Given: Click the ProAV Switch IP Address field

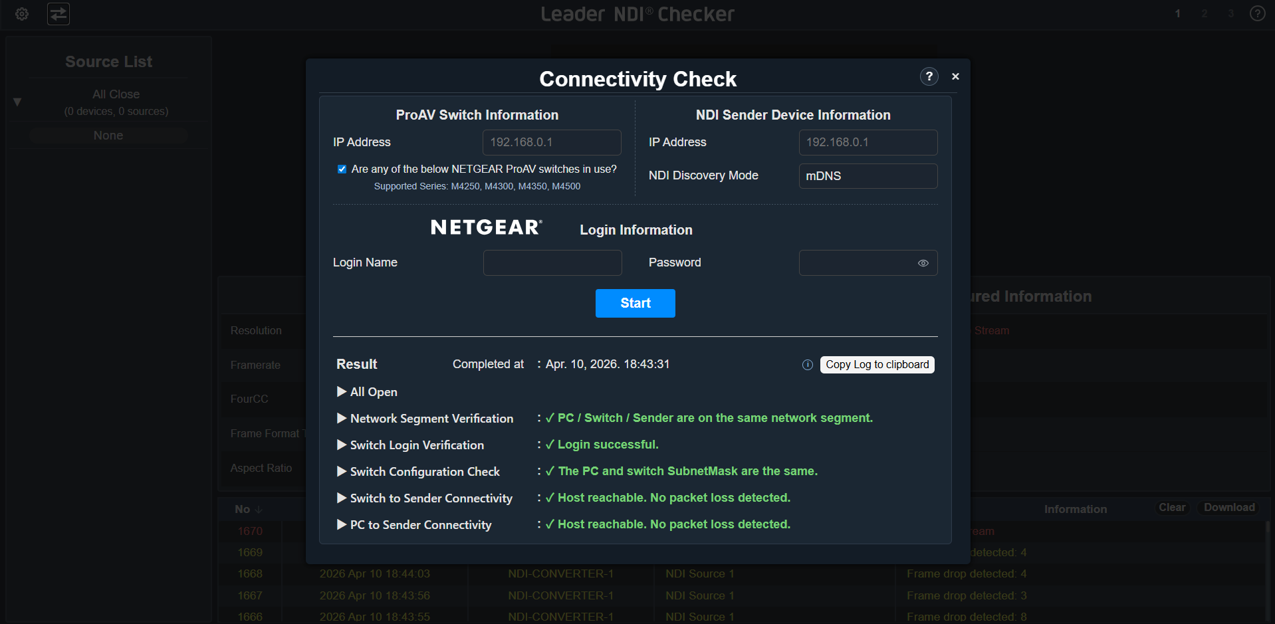Looking at the screenshot, I should tap(551, 143).
